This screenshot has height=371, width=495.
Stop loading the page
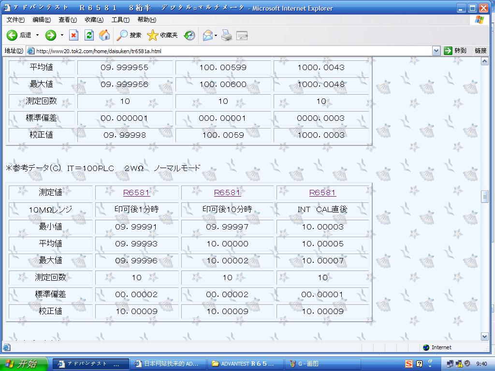coord(73,35)
